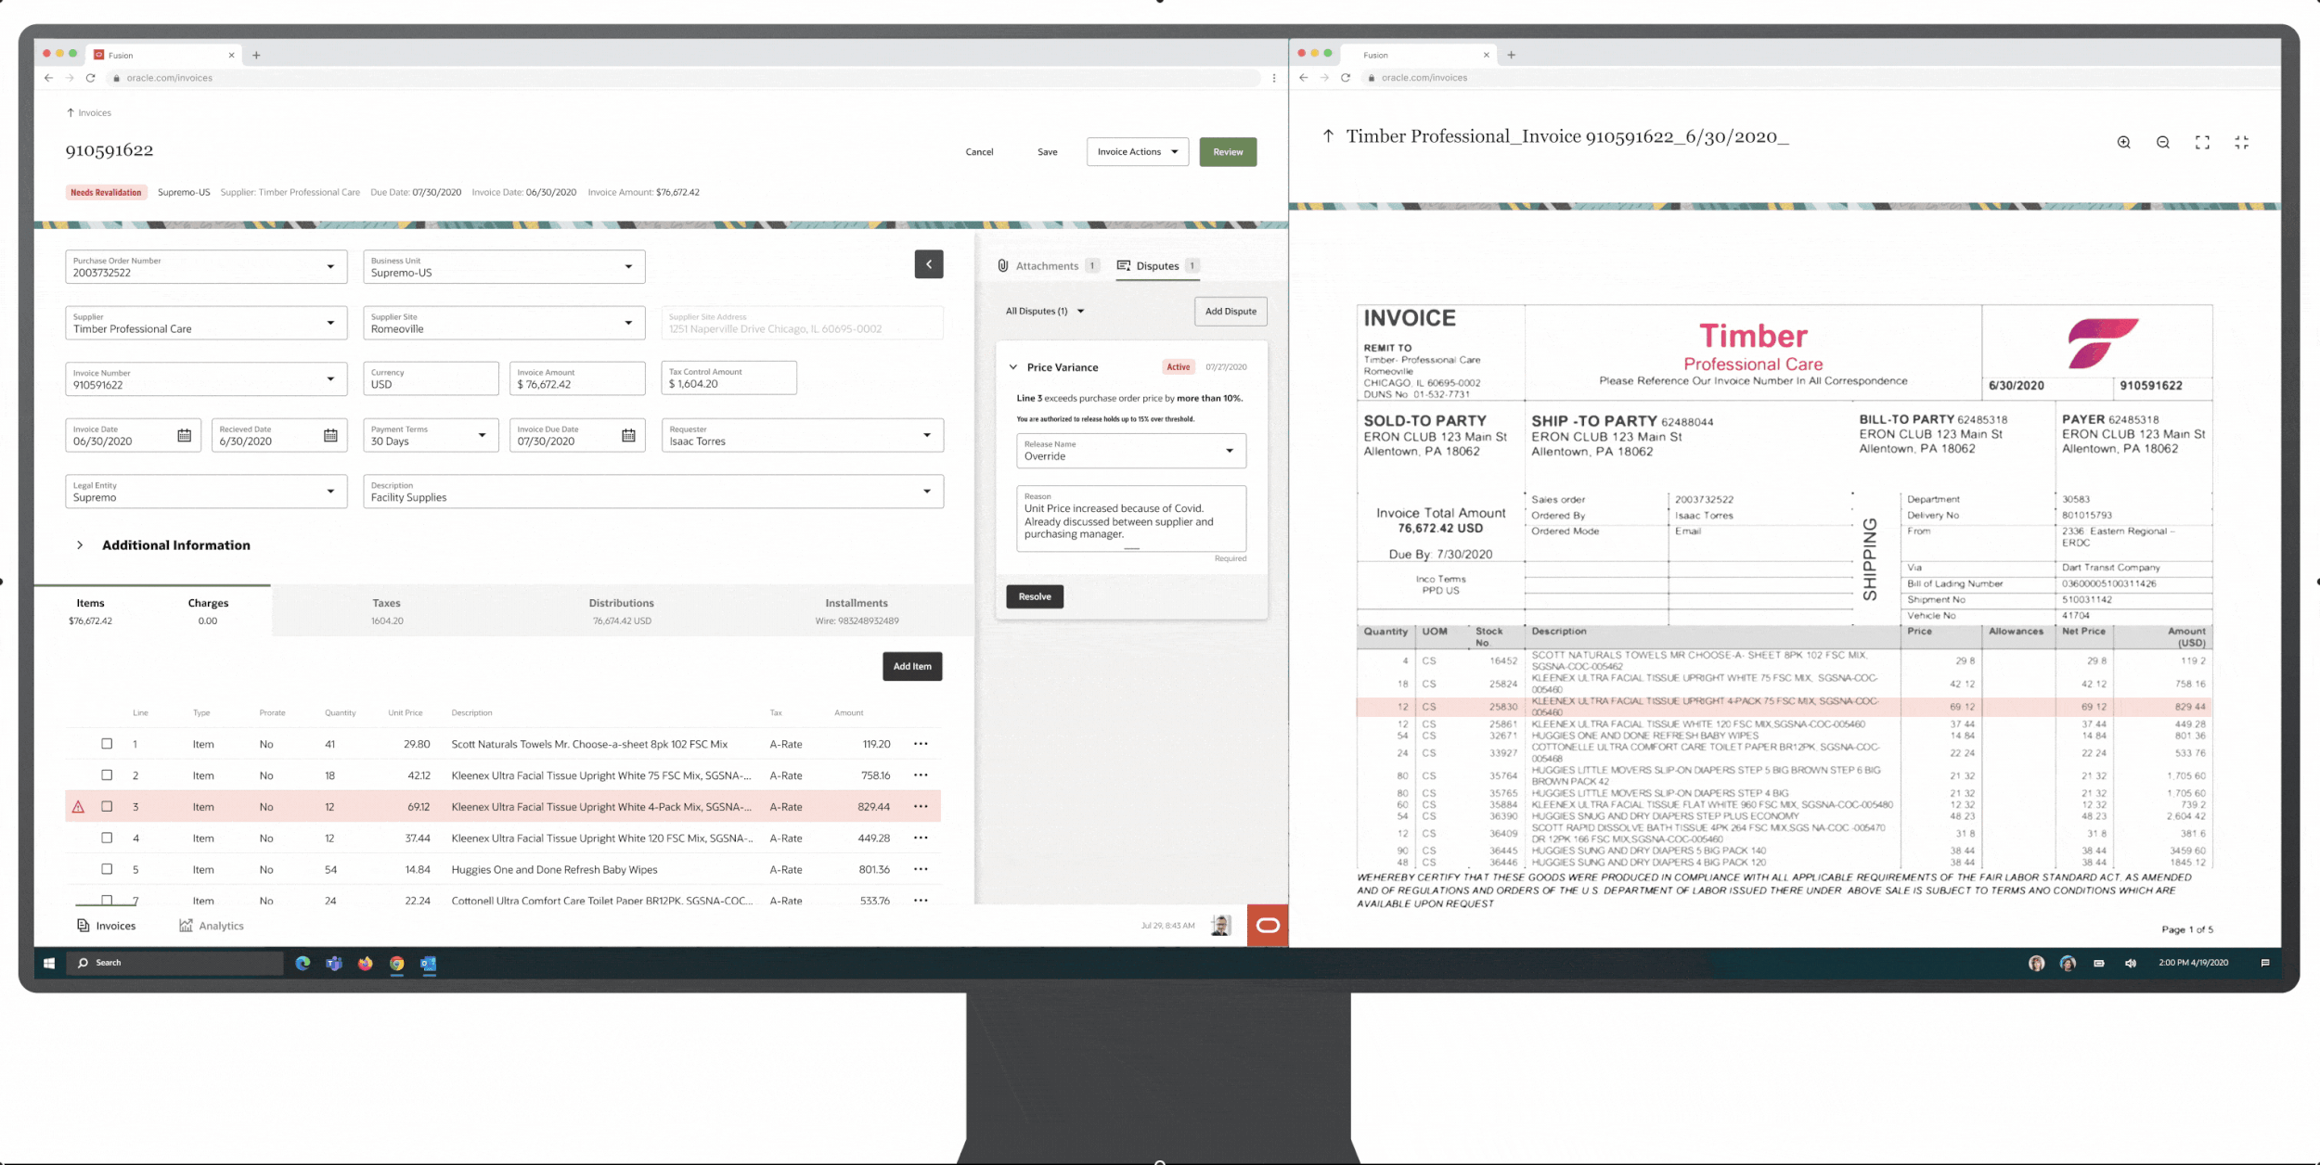The width and height of the screenshot is (2320, 1165).
Task: Open row options dots for line 3
Action: click(x=921, y=807)
